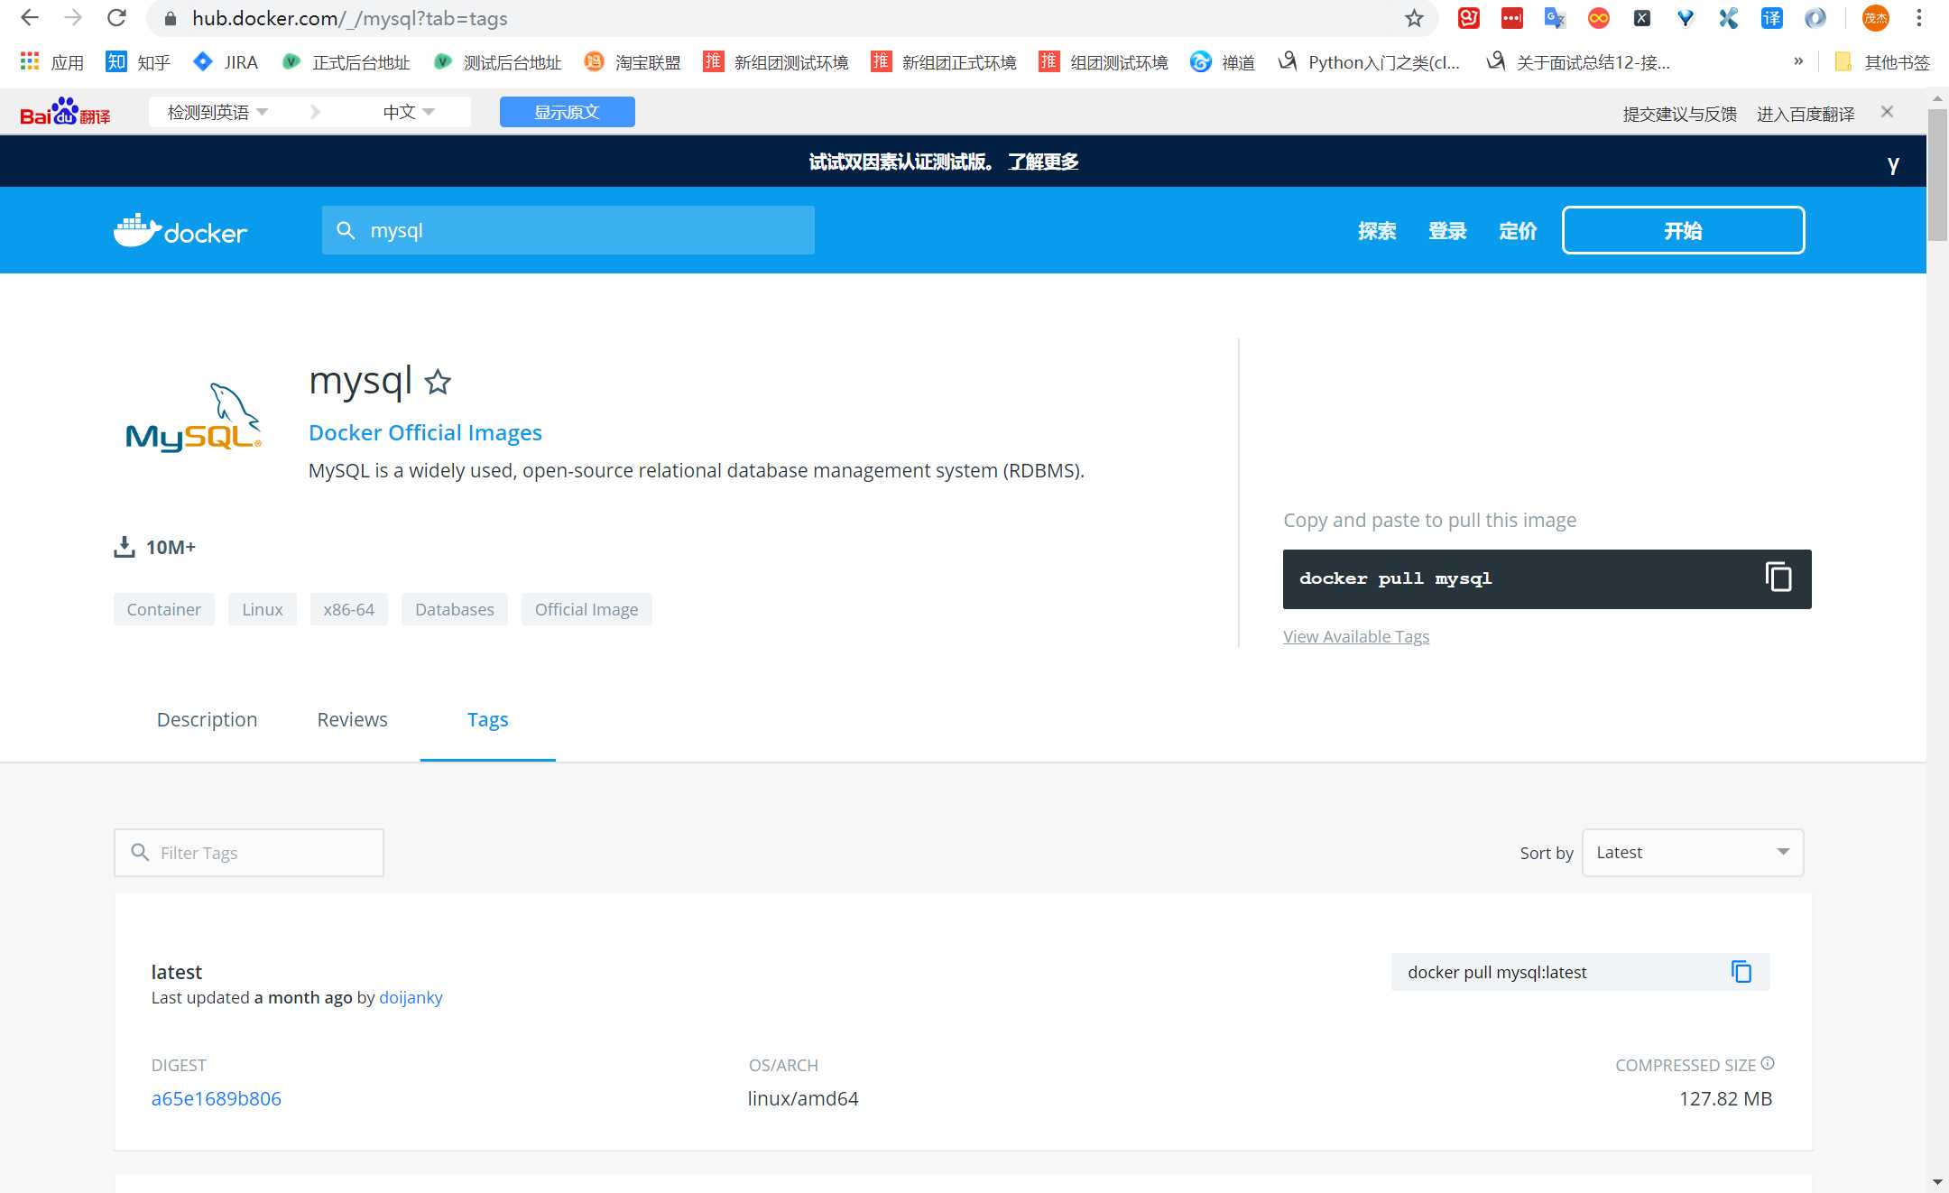The width and height of the screenshot is (1949, 1193).
Task: Click the orange infinity extension icon
Action: click(x=1598, y=18)
